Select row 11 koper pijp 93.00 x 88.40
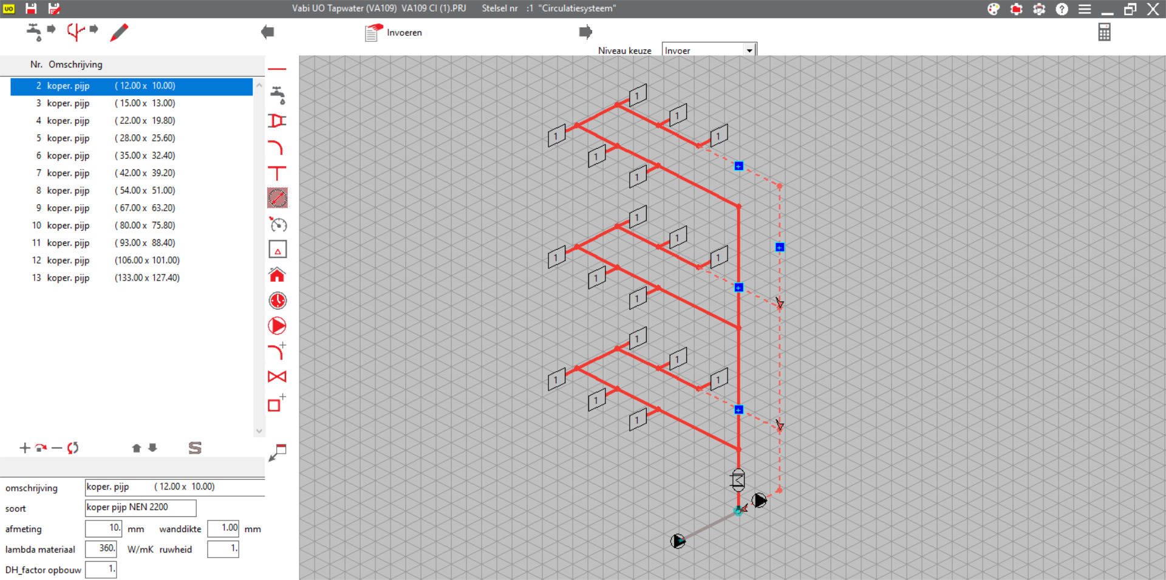The image size is (1166, 580). pyautogui.click(x=131, y=243)
